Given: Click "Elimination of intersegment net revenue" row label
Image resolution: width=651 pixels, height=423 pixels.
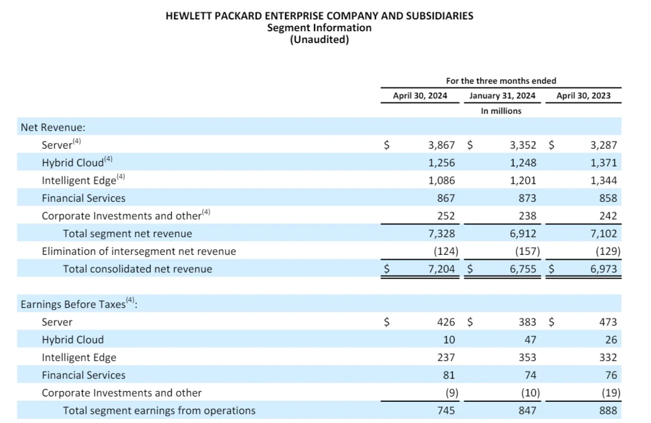Looking at the screenshot, I should 139,251.
